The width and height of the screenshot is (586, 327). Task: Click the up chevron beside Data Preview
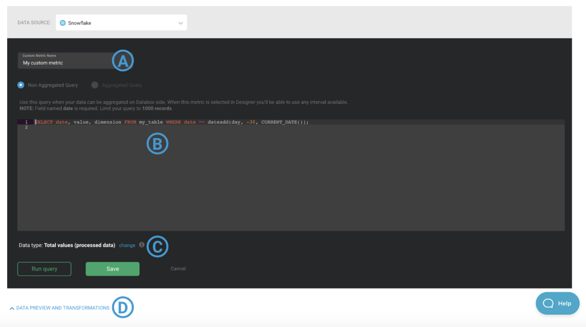tap(12, 308)
